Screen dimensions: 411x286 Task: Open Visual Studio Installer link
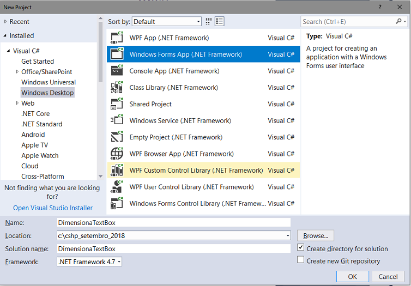click(53, 208)
